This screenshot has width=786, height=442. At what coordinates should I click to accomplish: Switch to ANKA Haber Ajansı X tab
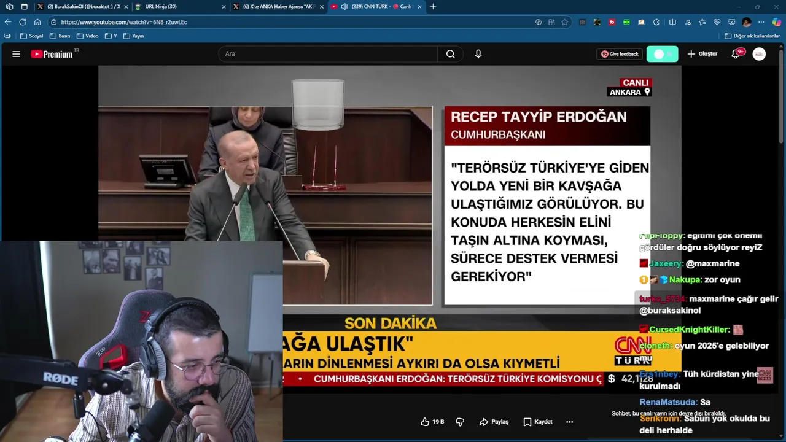pyautogui.click(x=279, y=7)
